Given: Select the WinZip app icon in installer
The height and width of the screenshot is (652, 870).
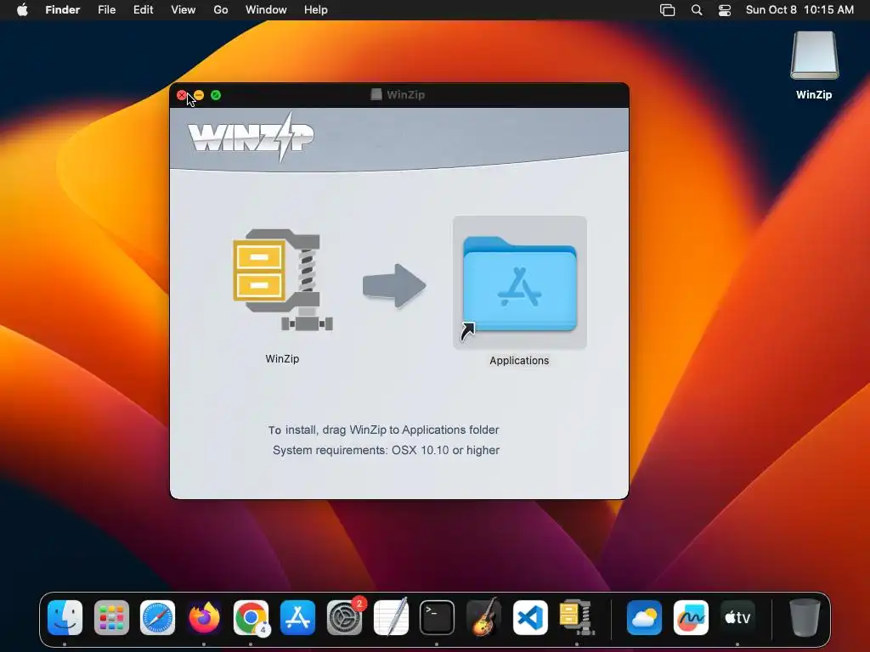Looking at the screenshot, I should coord(282,280).
